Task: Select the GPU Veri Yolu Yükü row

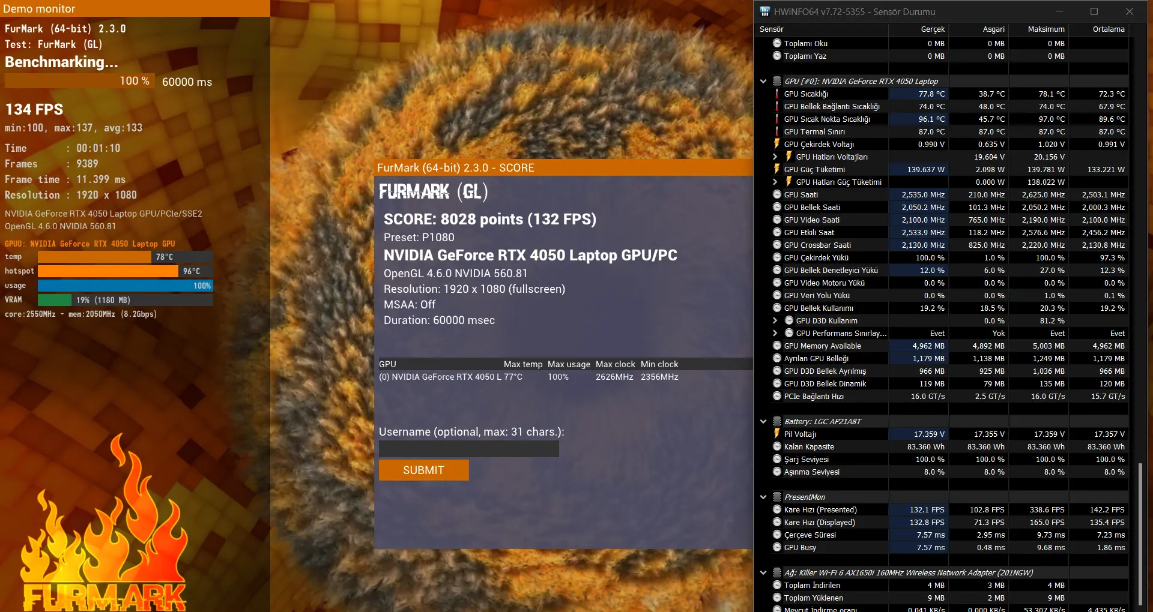Action: pos(942,296)
